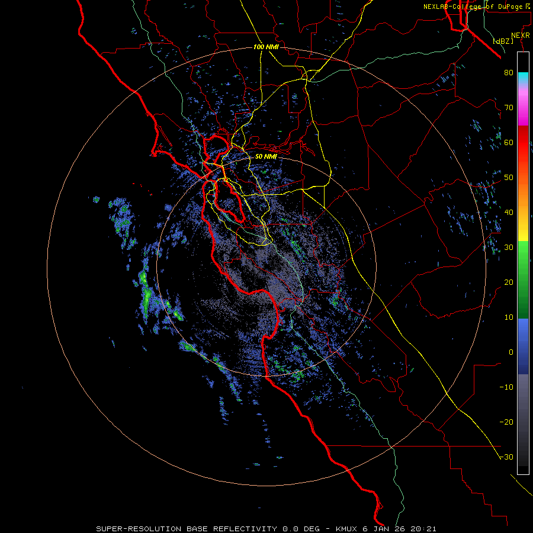Click the "100 NMI" range ring label
Image resolution: width=533 pixels, height=533 pixels.
(x=266, y=47)
